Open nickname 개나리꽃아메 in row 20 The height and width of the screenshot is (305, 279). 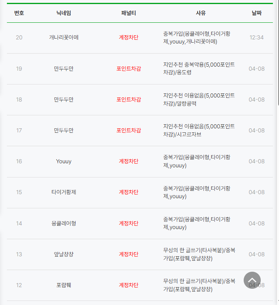coord(64,37)
